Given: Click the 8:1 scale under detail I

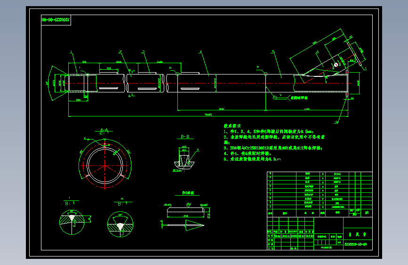Looking at the screenshot, I should pyautogui.click(x=70, y=203).
